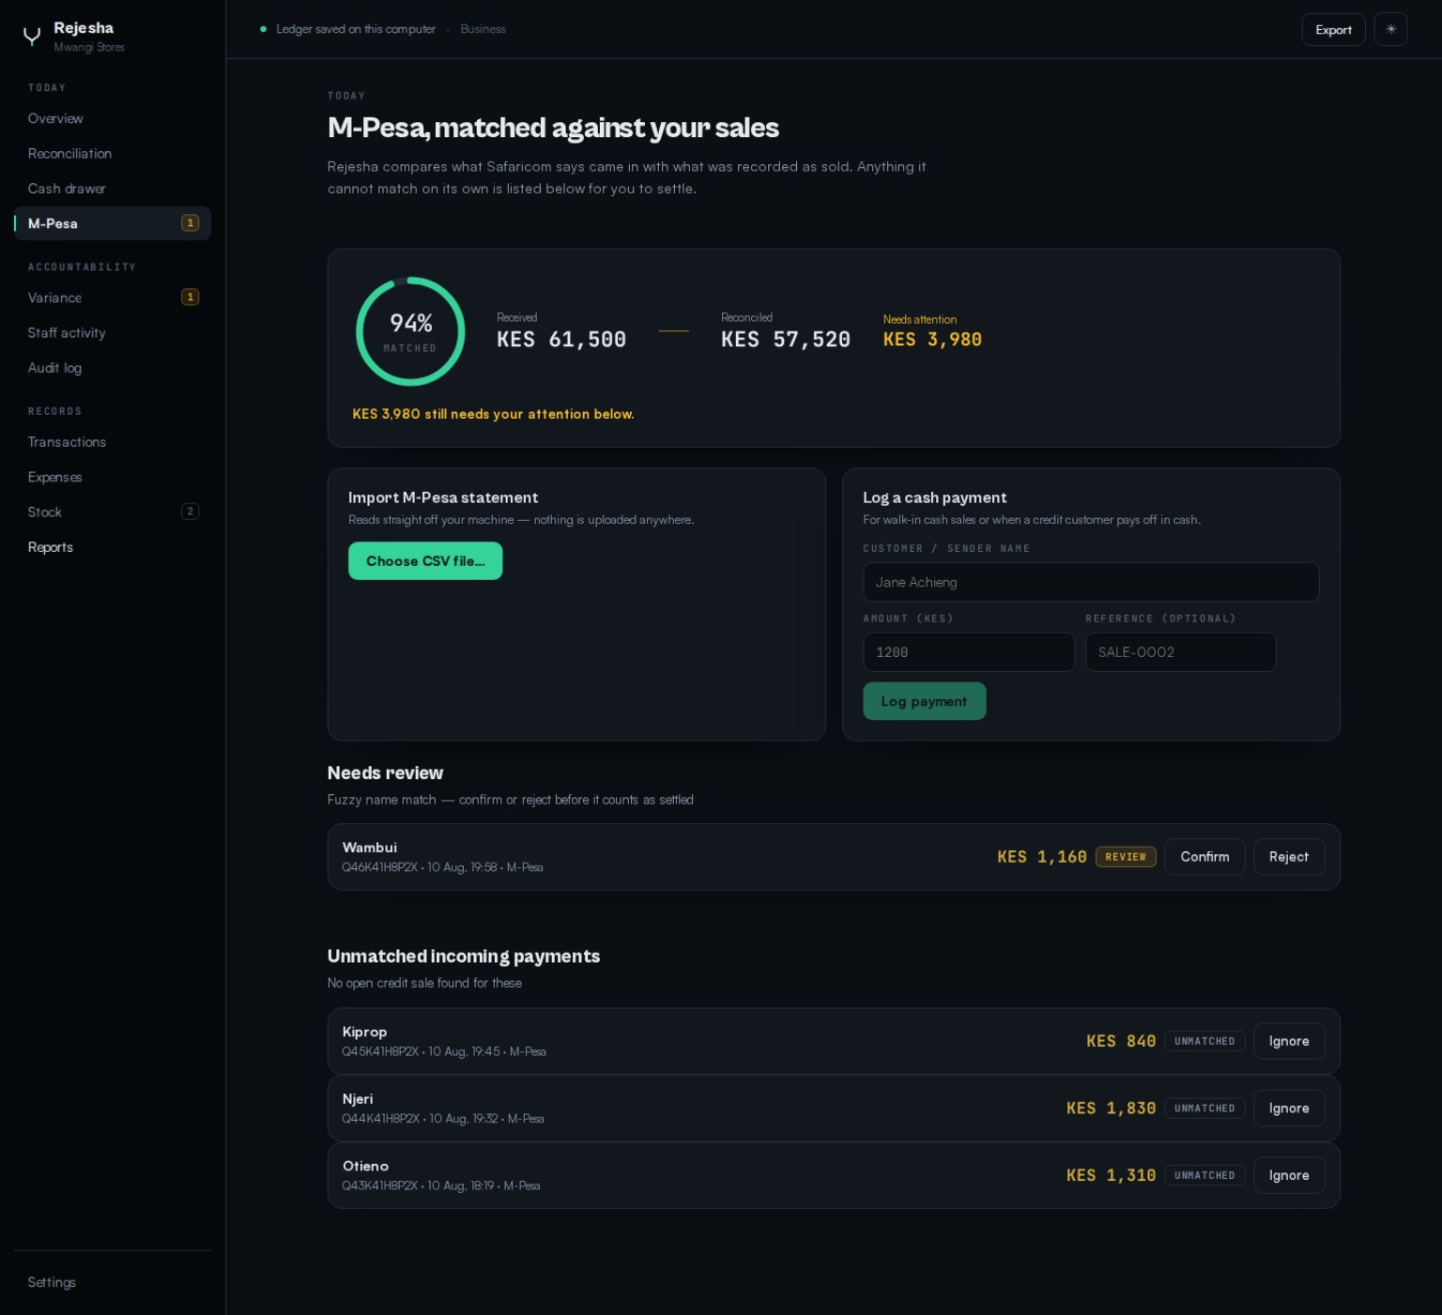Reject the Wambui fuzzy match
This screenshot has width=1442, height=1315.
pyautogui.click(x=1288, y=857)
